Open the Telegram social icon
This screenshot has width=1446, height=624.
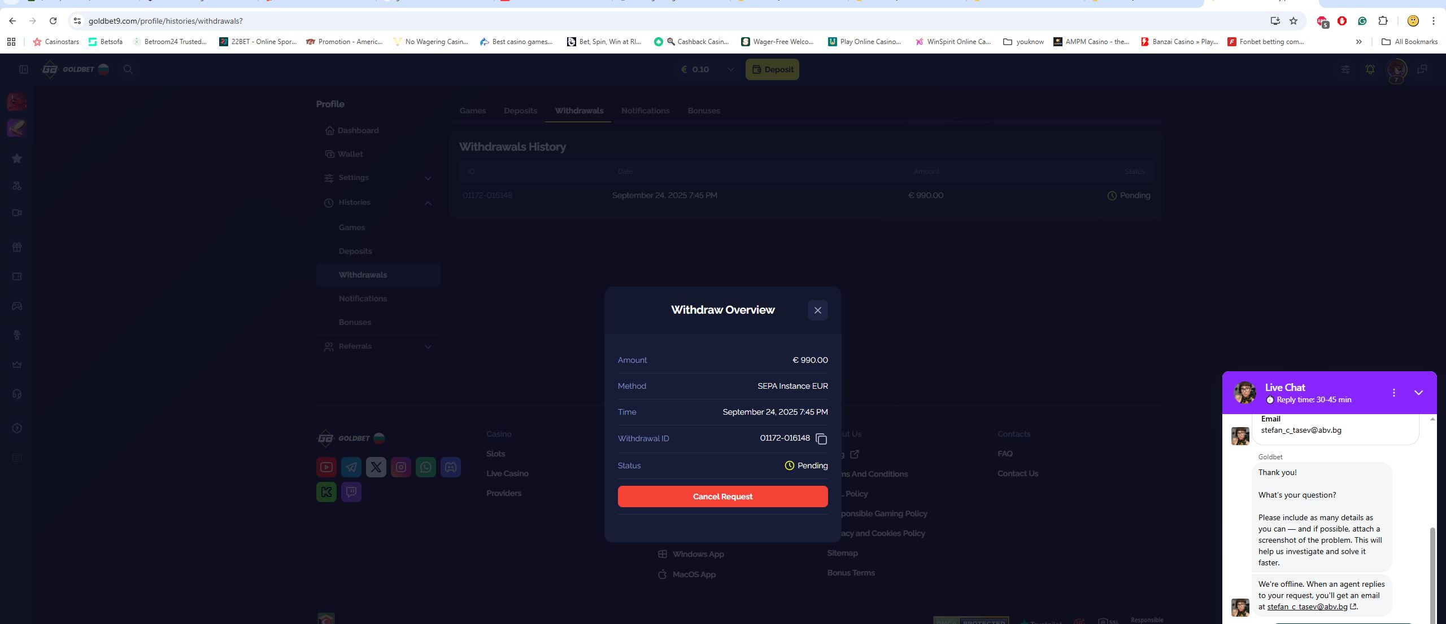[x=351, y=467]
